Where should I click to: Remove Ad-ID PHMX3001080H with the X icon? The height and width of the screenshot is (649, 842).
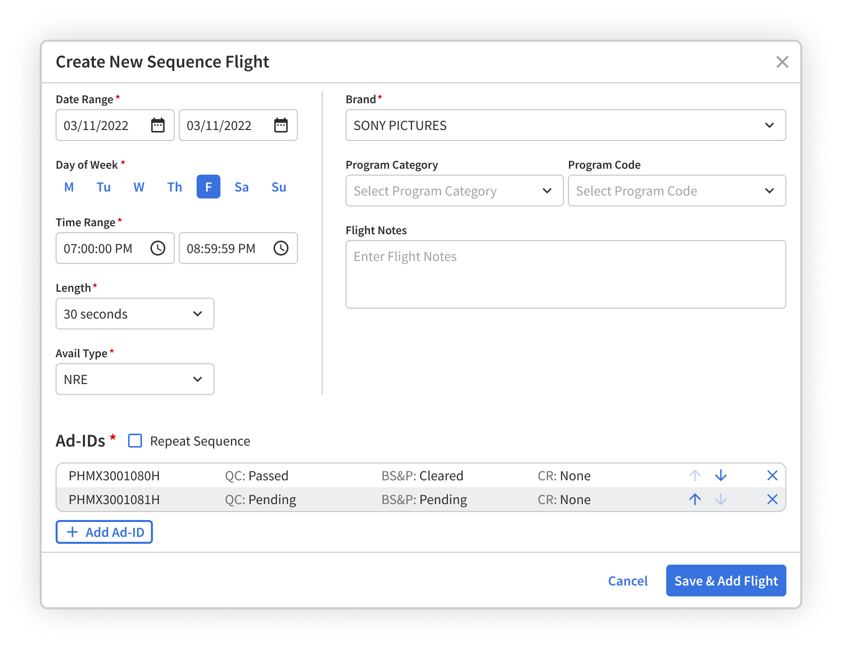click(x=772, y=475)
